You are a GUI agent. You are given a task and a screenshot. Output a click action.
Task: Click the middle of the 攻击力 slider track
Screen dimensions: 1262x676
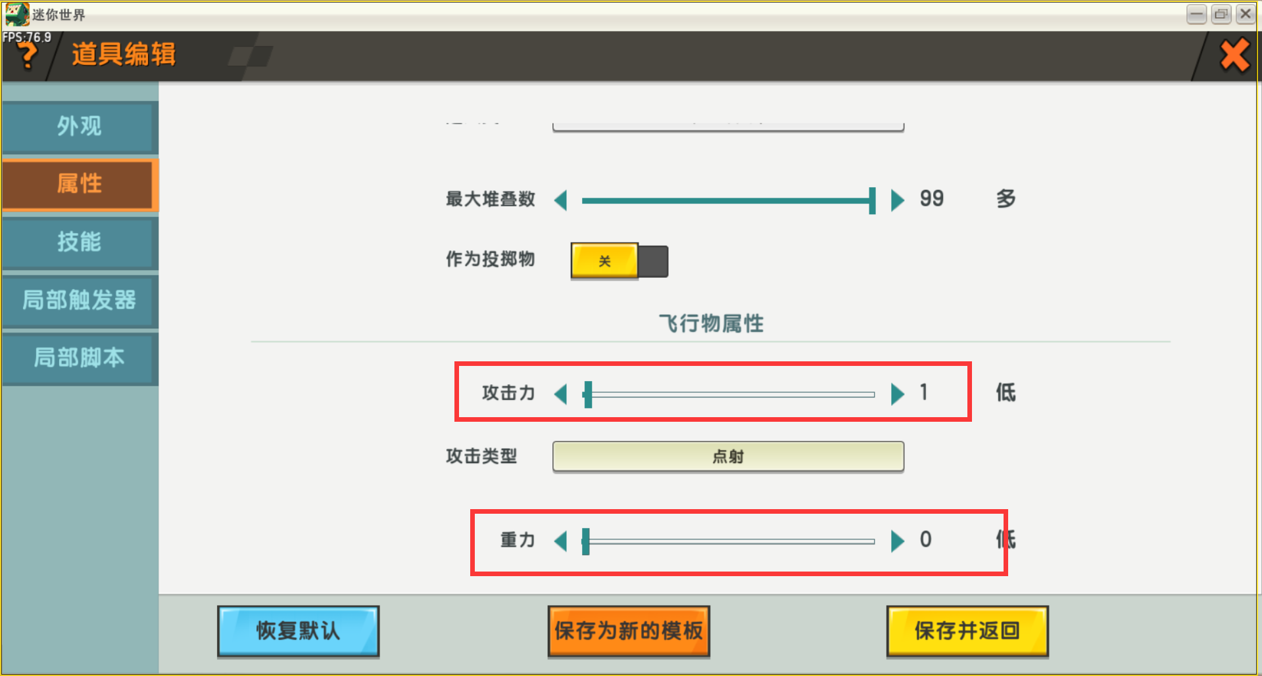730,395
